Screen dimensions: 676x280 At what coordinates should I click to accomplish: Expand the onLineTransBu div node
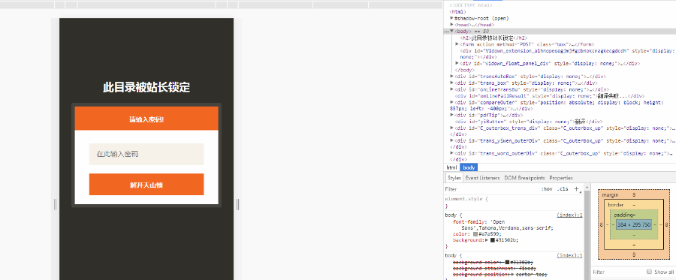(x=451, y=89)
